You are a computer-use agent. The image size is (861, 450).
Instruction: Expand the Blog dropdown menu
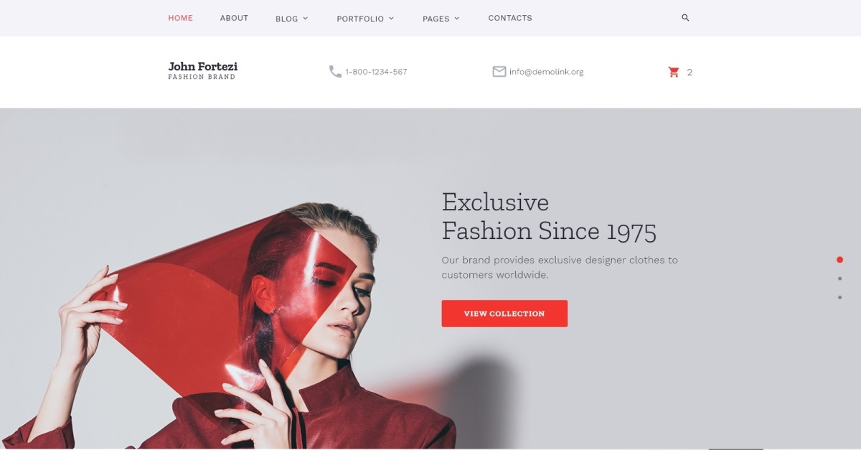(291, 19)
